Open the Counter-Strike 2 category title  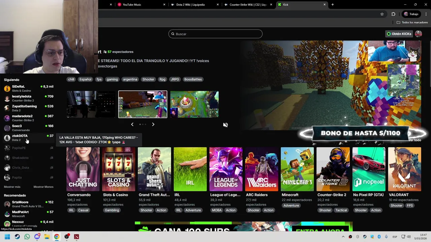coord(332,195)
